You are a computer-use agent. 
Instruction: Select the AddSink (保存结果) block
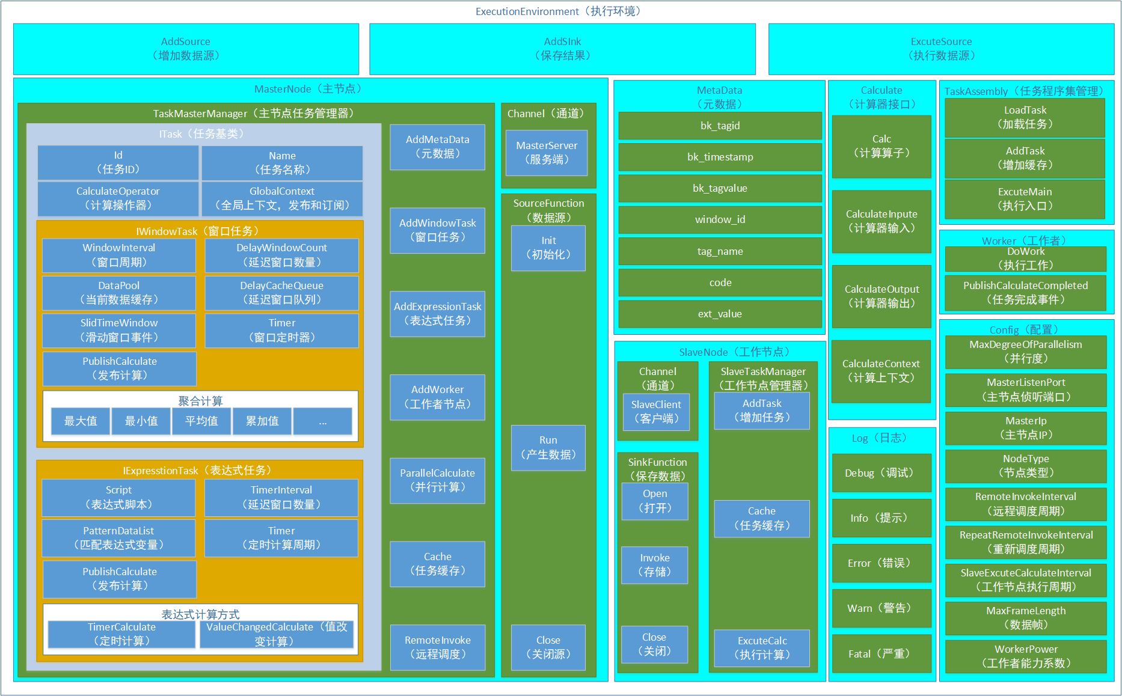pos(562,49)
